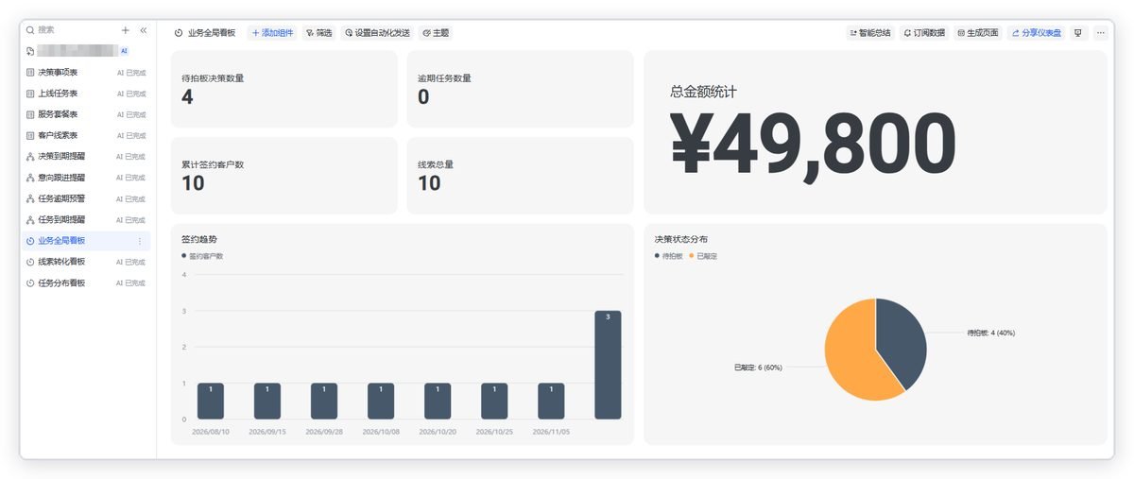Image resolution: width=1134 pixels, height=479 pixels.
Task: Click table icon of 上线任务表
Action: [30, 94]
